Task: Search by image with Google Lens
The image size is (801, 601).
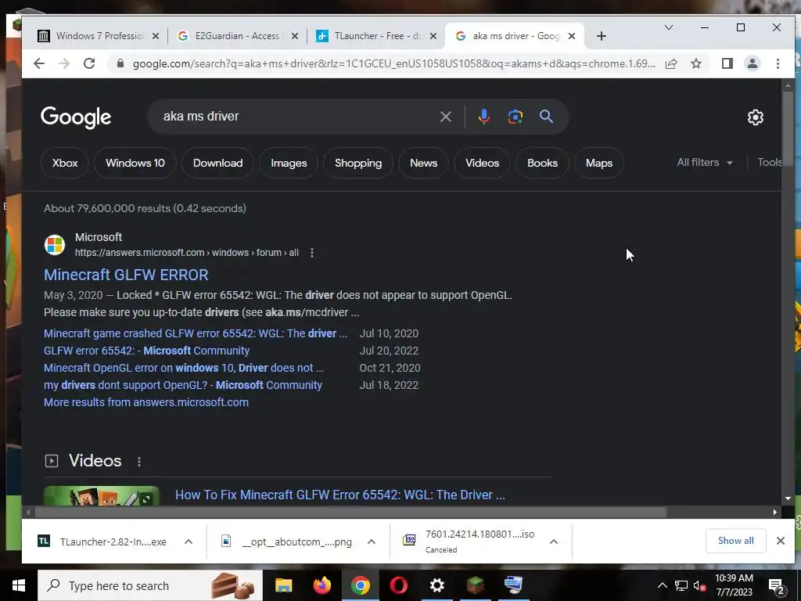Action: tap(515, 117)
